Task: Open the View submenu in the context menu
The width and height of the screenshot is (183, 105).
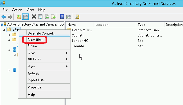Action: point(44,67)
